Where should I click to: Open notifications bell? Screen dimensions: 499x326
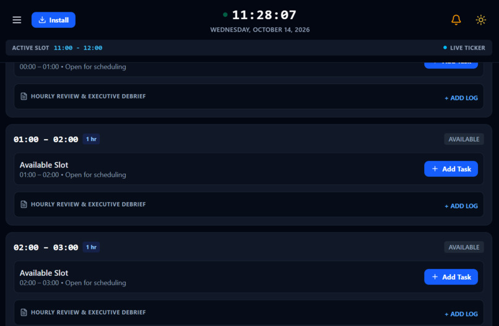pos(456,20)
